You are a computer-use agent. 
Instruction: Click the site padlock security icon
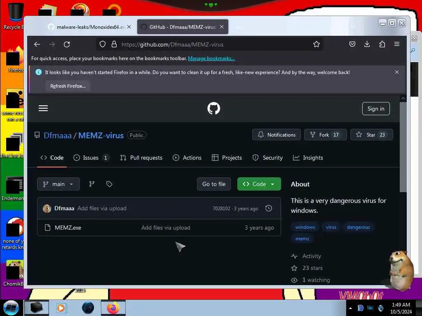pyautogui.click(x=114, y=44)
